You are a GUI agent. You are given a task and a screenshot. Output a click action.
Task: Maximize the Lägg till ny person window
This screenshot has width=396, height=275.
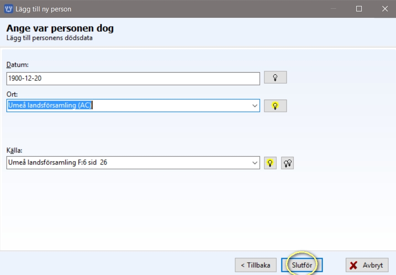359,9
